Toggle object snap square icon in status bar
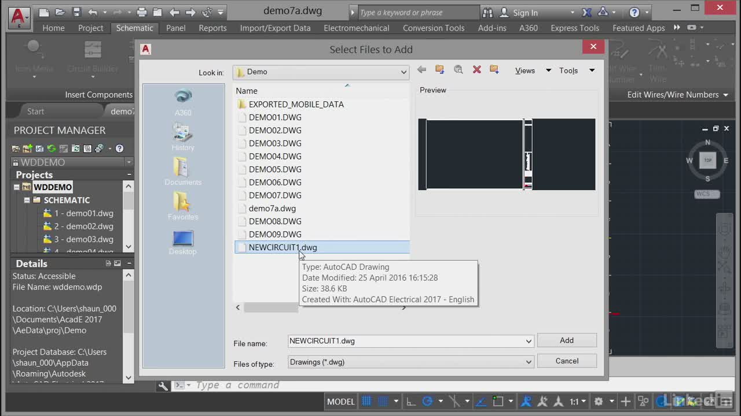Image resolution: width=741 pixels, height=416 pixels. (x=498, y=401)
